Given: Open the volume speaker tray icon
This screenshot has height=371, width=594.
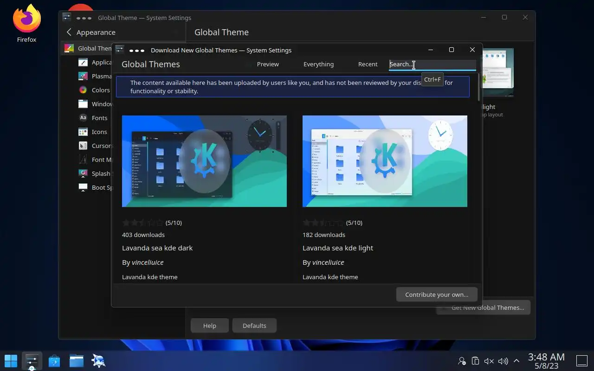Looking at the screenshot, I should 503,361.
